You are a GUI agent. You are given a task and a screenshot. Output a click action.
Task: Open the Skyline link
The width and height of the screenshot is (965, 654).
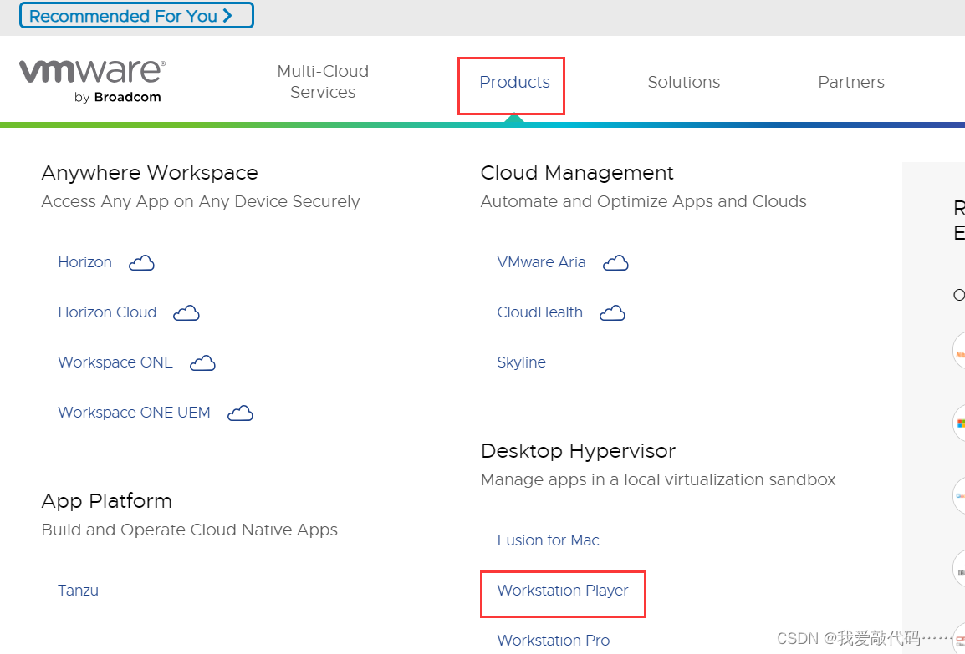pos(521,362)
